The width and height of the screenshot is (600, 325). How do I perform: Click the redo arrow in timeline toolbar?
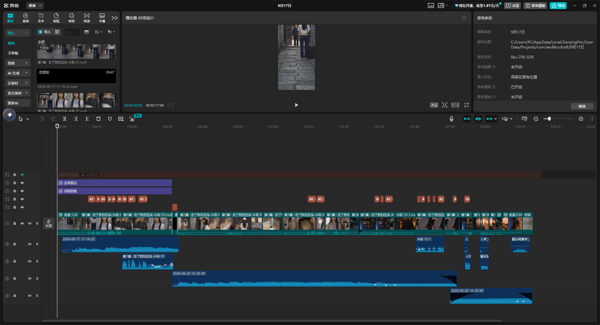(x=53, y=119)
